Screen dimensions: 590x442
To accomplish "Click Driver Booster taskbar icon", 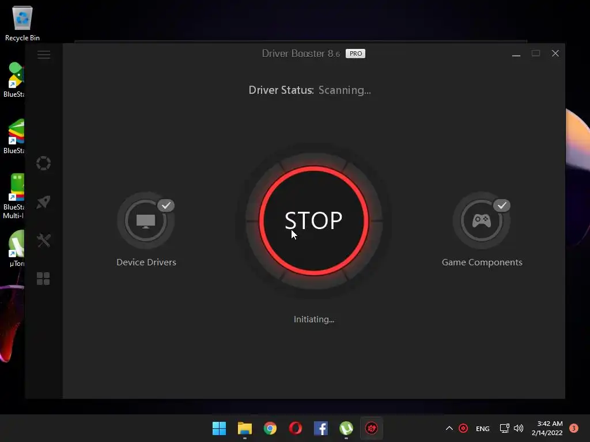I will [x=372, y=428].
